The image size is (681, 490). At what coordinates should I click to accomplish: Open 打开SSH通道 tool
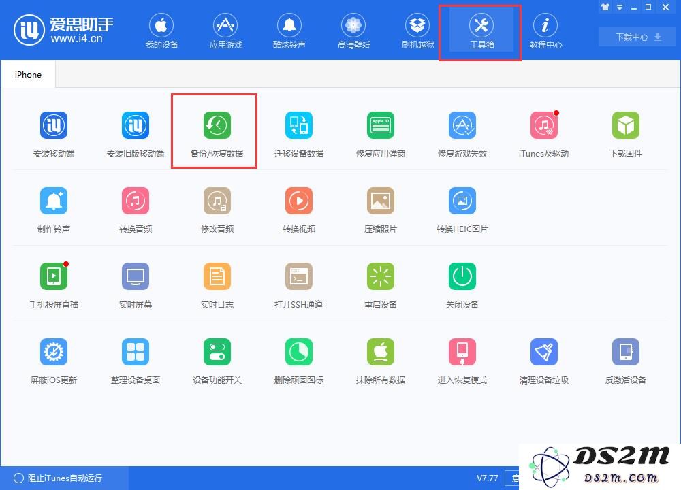[x=299, y=286]
